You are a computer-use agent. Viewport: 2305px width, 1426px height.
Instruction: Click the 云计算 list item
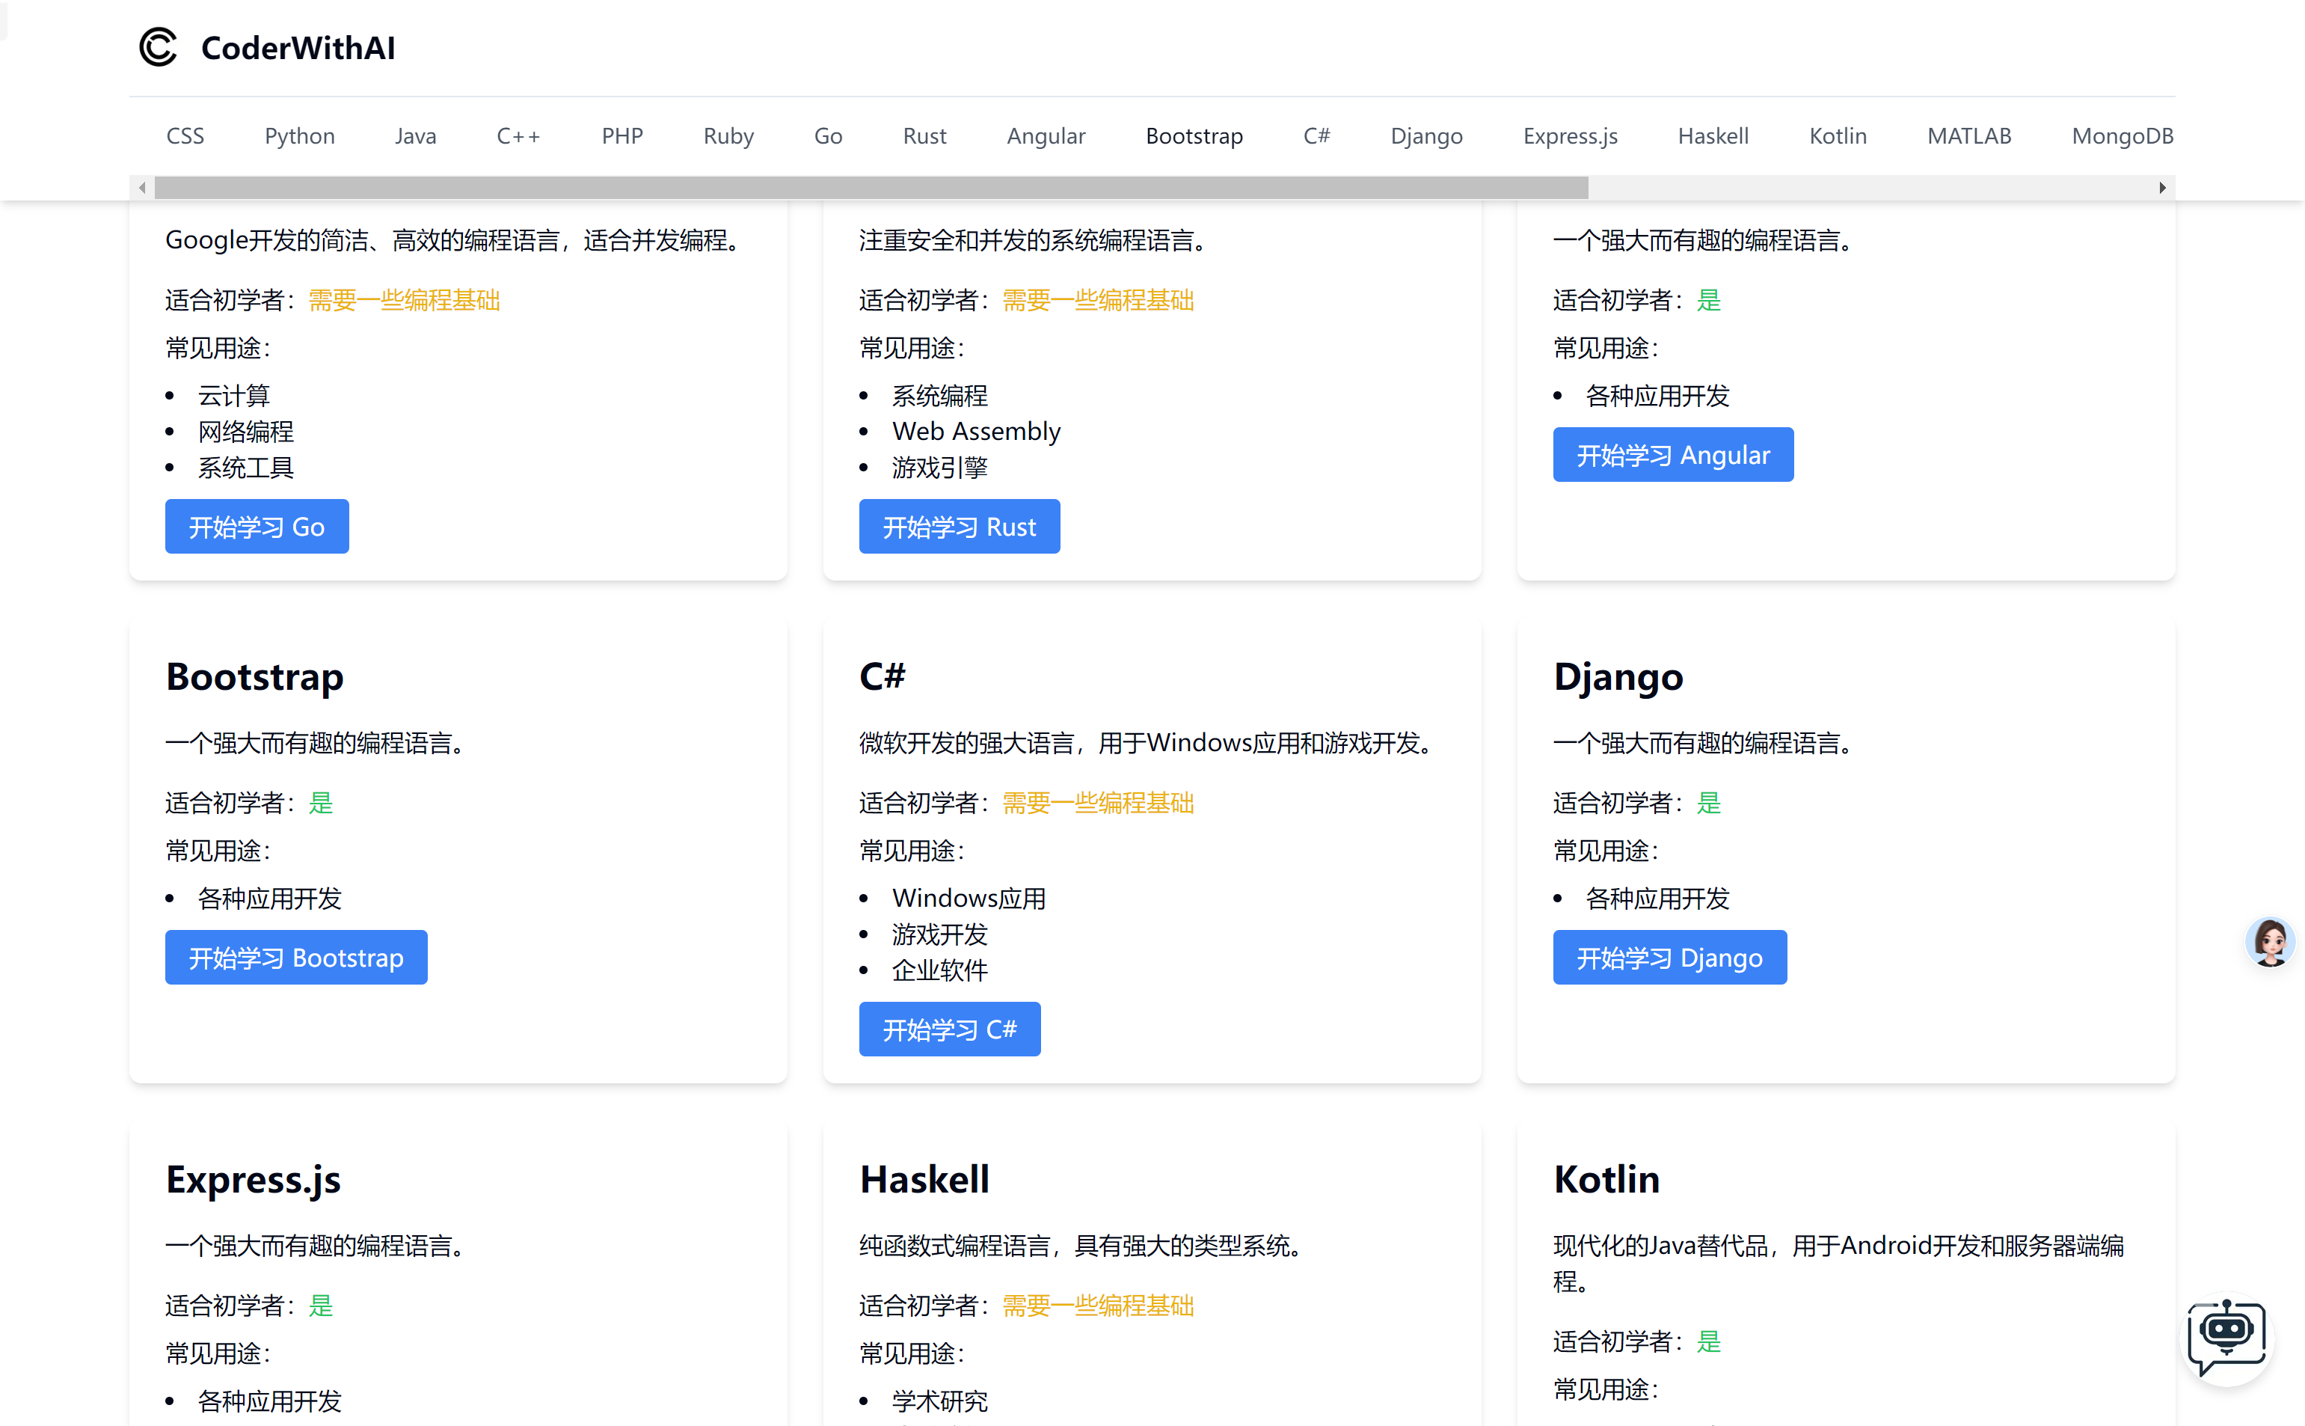coord(234,395)
